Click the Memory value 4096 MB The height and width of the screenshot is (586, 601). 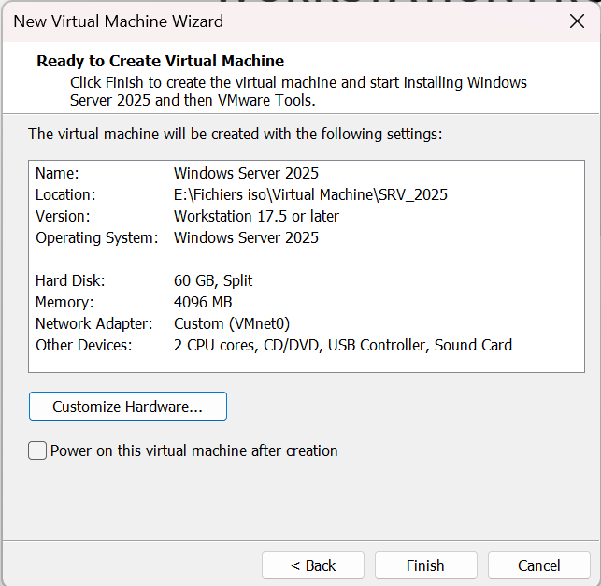203,302
